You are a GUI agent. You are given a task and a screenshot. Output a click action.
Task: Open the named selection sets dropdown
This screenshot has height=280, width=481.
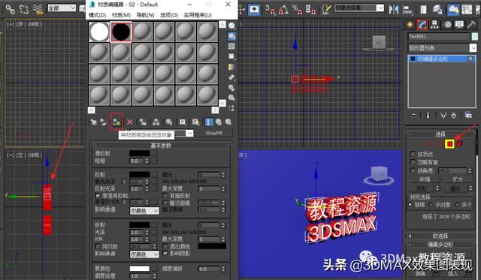[359, 8]
